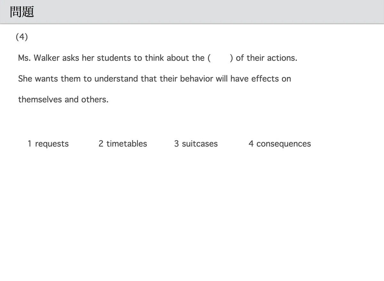
Task: Click the word themselves on the third line
Action: pyautogui.click(x=40, y=99)
